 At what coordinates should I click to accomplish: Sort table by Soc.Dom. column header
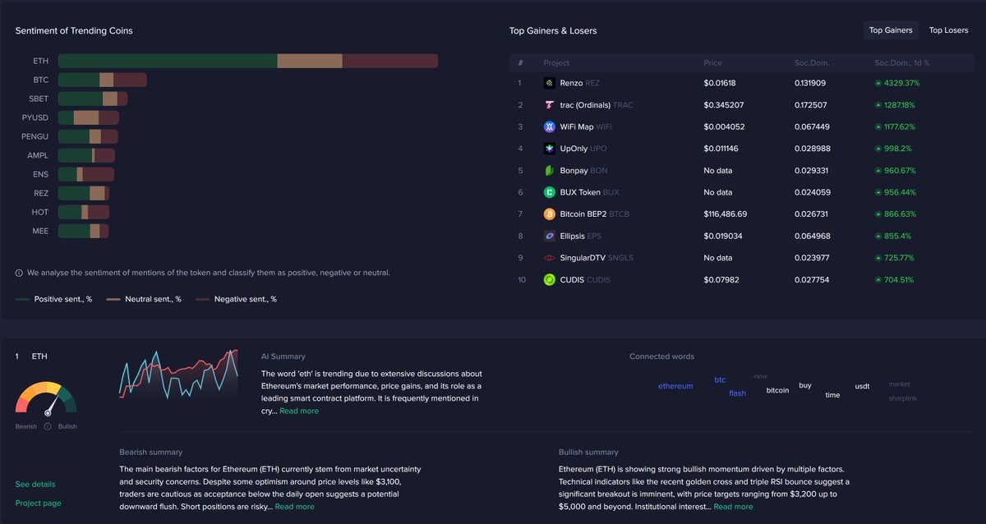pyautogui.click(x=812, y=62)
